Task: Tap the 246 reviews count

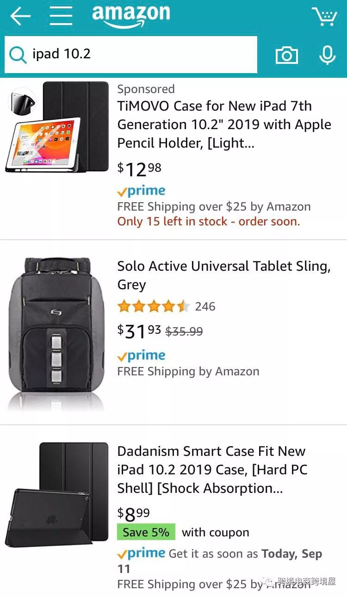Action: pos(205,306)
